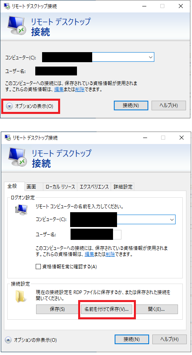Click upper window's title bar app icon

tap(7, 6)
